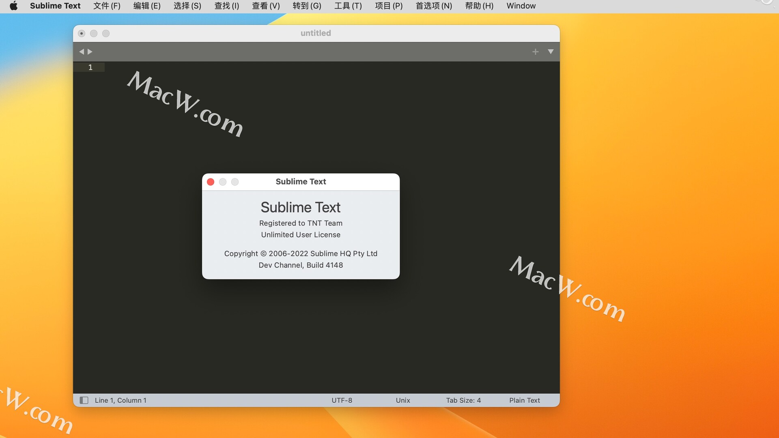
Task: Open the 查找 (I) menu
Action: coord(227,6)
